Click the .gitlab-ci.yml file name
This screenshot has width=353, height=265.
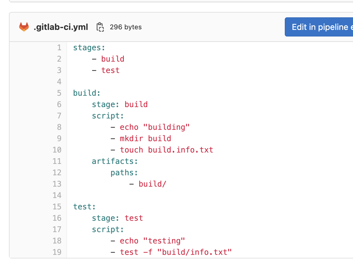pos(61,27)
